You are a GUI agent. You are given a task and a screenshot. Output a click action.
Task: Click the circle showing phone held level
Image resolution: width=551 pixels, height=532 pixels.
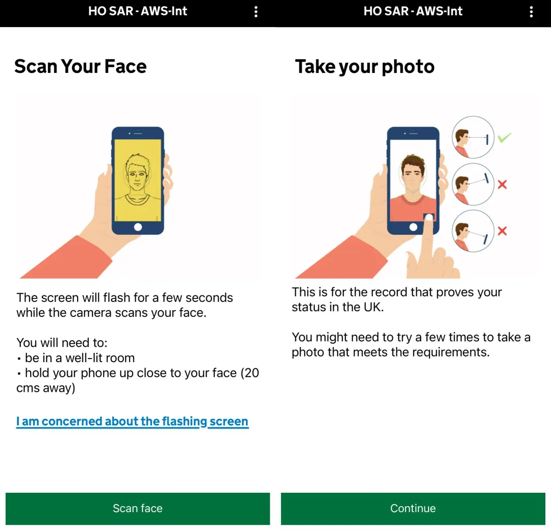point(473,137)
